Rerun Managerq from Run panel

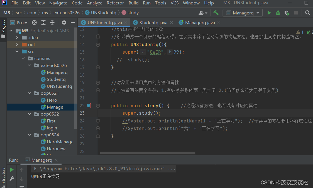[12, 170]
